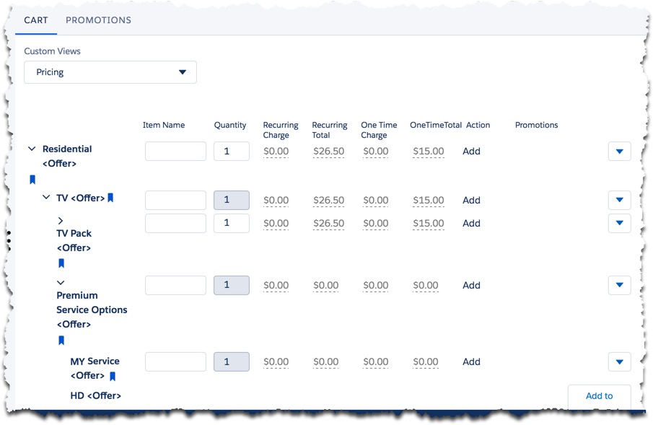The width and height of the screenshot is (653, 425).
Task: Click the Item Name column header
Action: tap(164, 125)
